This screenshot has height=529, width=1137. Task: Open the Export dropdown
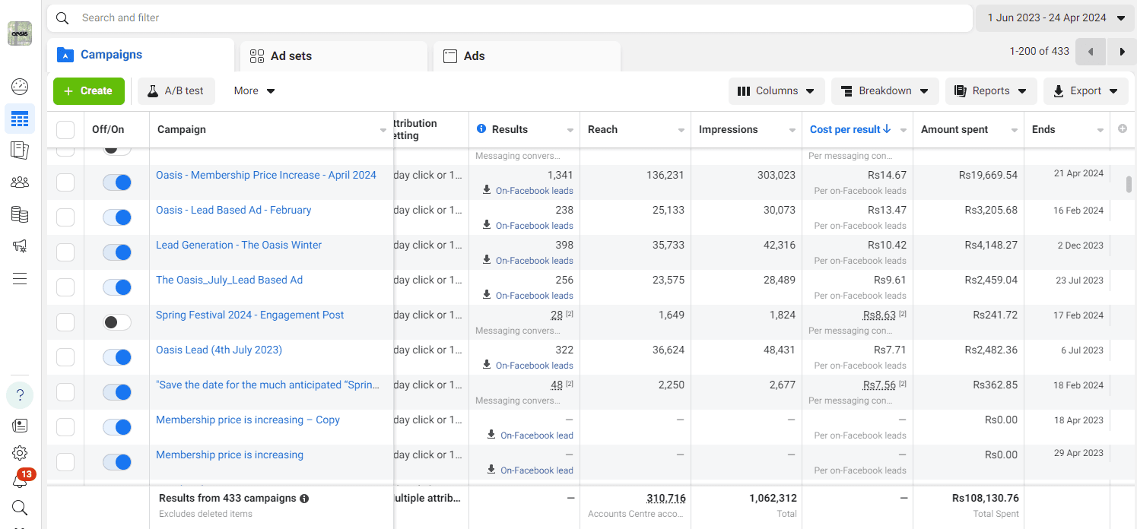click(x=1085, y=90)
